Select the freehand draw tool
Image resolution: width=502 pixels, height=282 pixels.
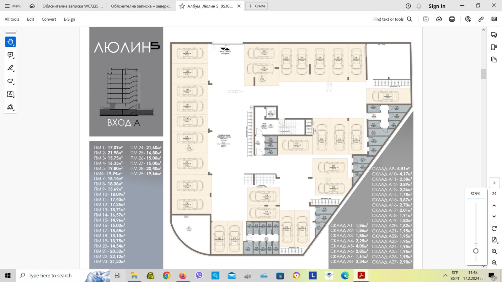pyautogui.click(x=10, y=81)
